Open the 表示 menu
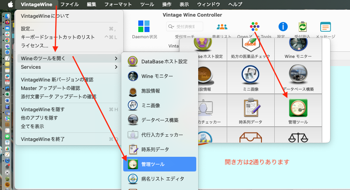The height and width of the screenshot is (190, 350). pyautogui.click(x=184, y=4)
